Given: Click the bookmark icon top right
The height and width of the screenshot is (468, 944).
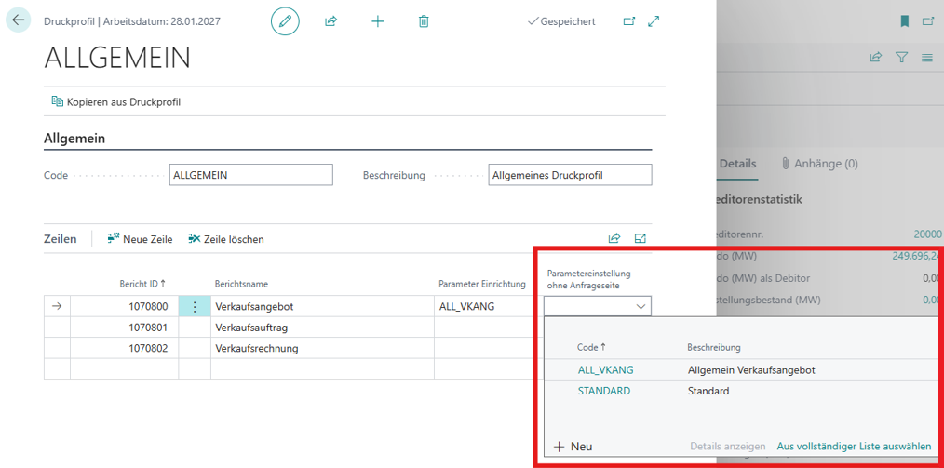Looking at the screenshot, I should tap(904, 20).
